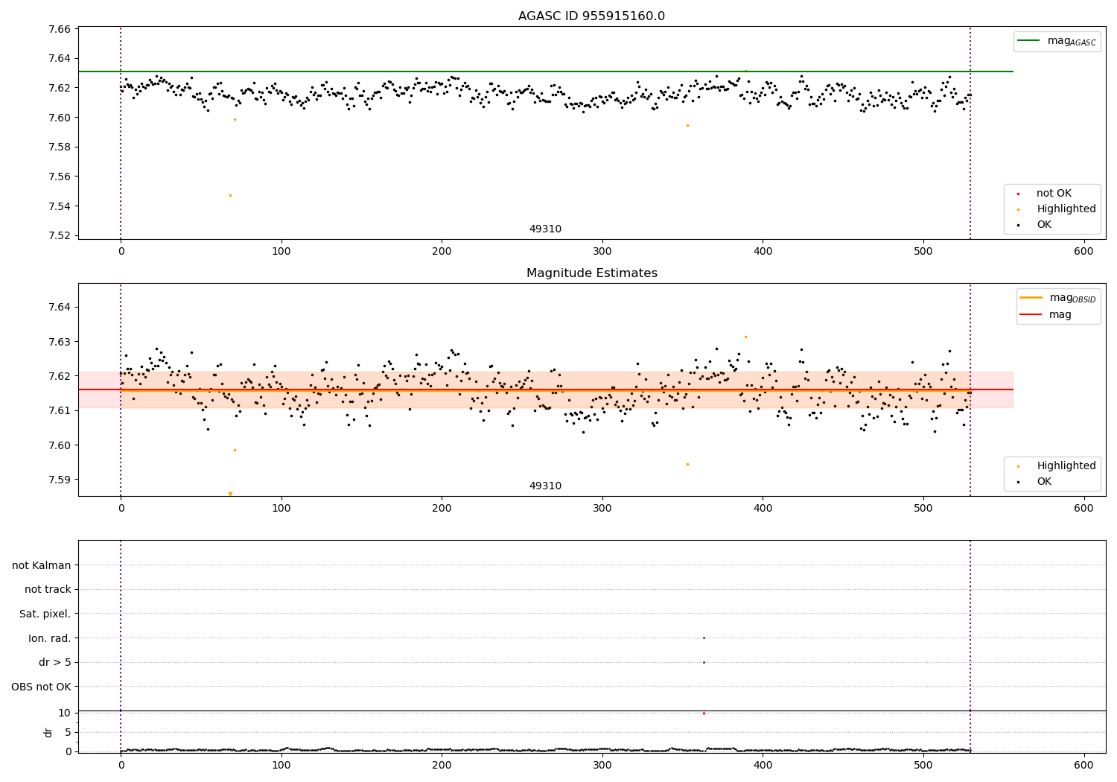Image resolution: width=1117 pixels, height=782 pixels.
Task: Click 'Highlighted' legend entry in Magnitude Estimates plot
Action: (1066, 466)
